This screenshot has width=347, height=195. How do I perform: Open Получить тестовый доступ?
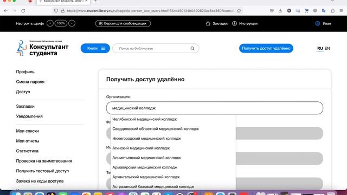(42, 171)
